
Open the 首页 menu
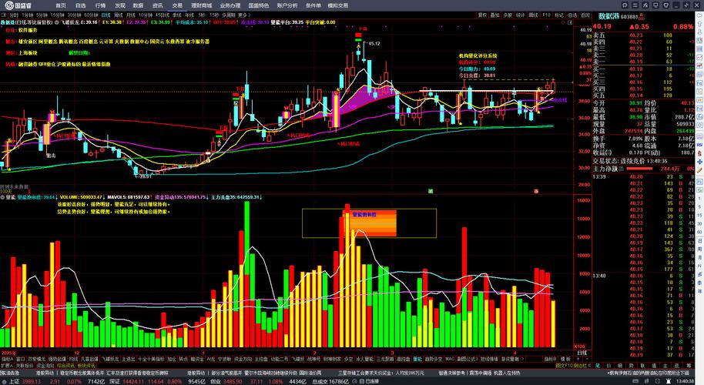[61, 5]
